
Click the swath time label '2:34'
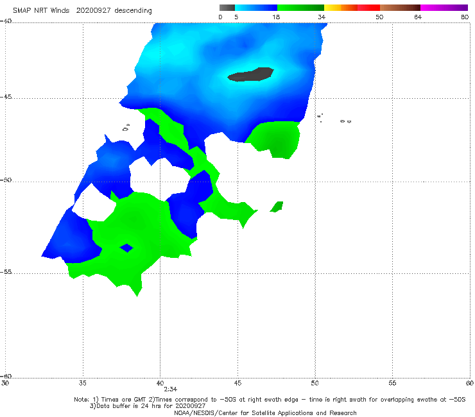(x=171, y=389)
